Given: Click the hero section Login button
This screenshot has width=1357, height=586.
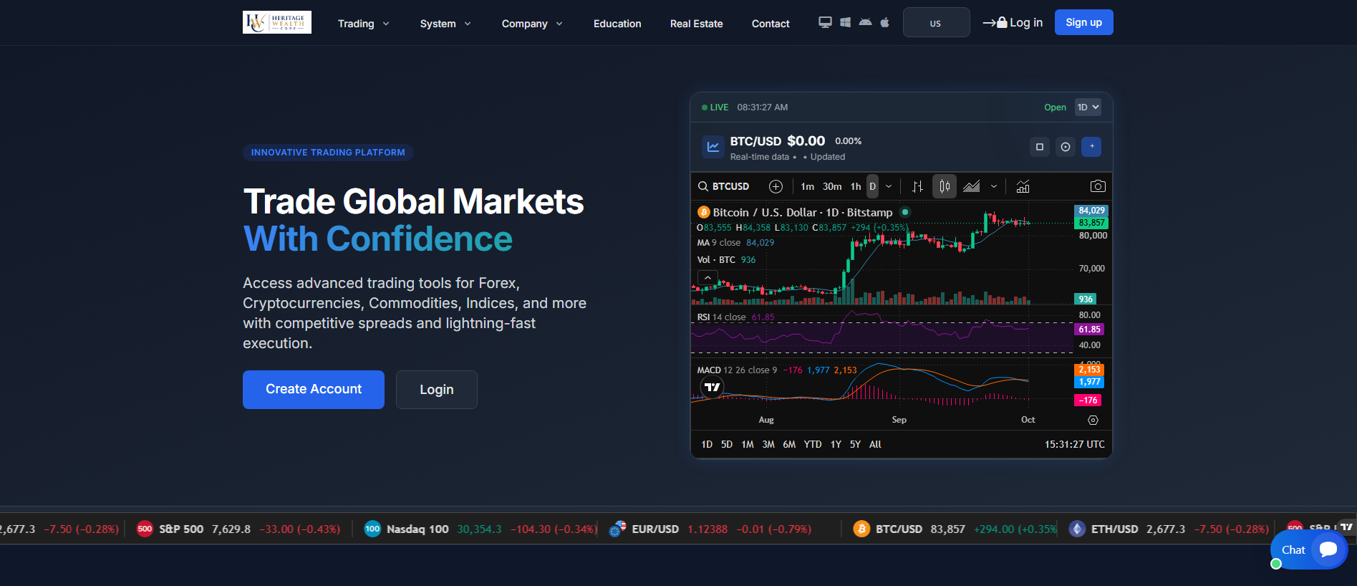Looking at the screenshot, I should click(x=436, y=389).
